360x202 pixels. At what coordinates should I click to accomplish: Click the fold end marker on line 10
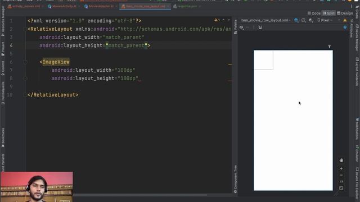[x=25, y=95]
